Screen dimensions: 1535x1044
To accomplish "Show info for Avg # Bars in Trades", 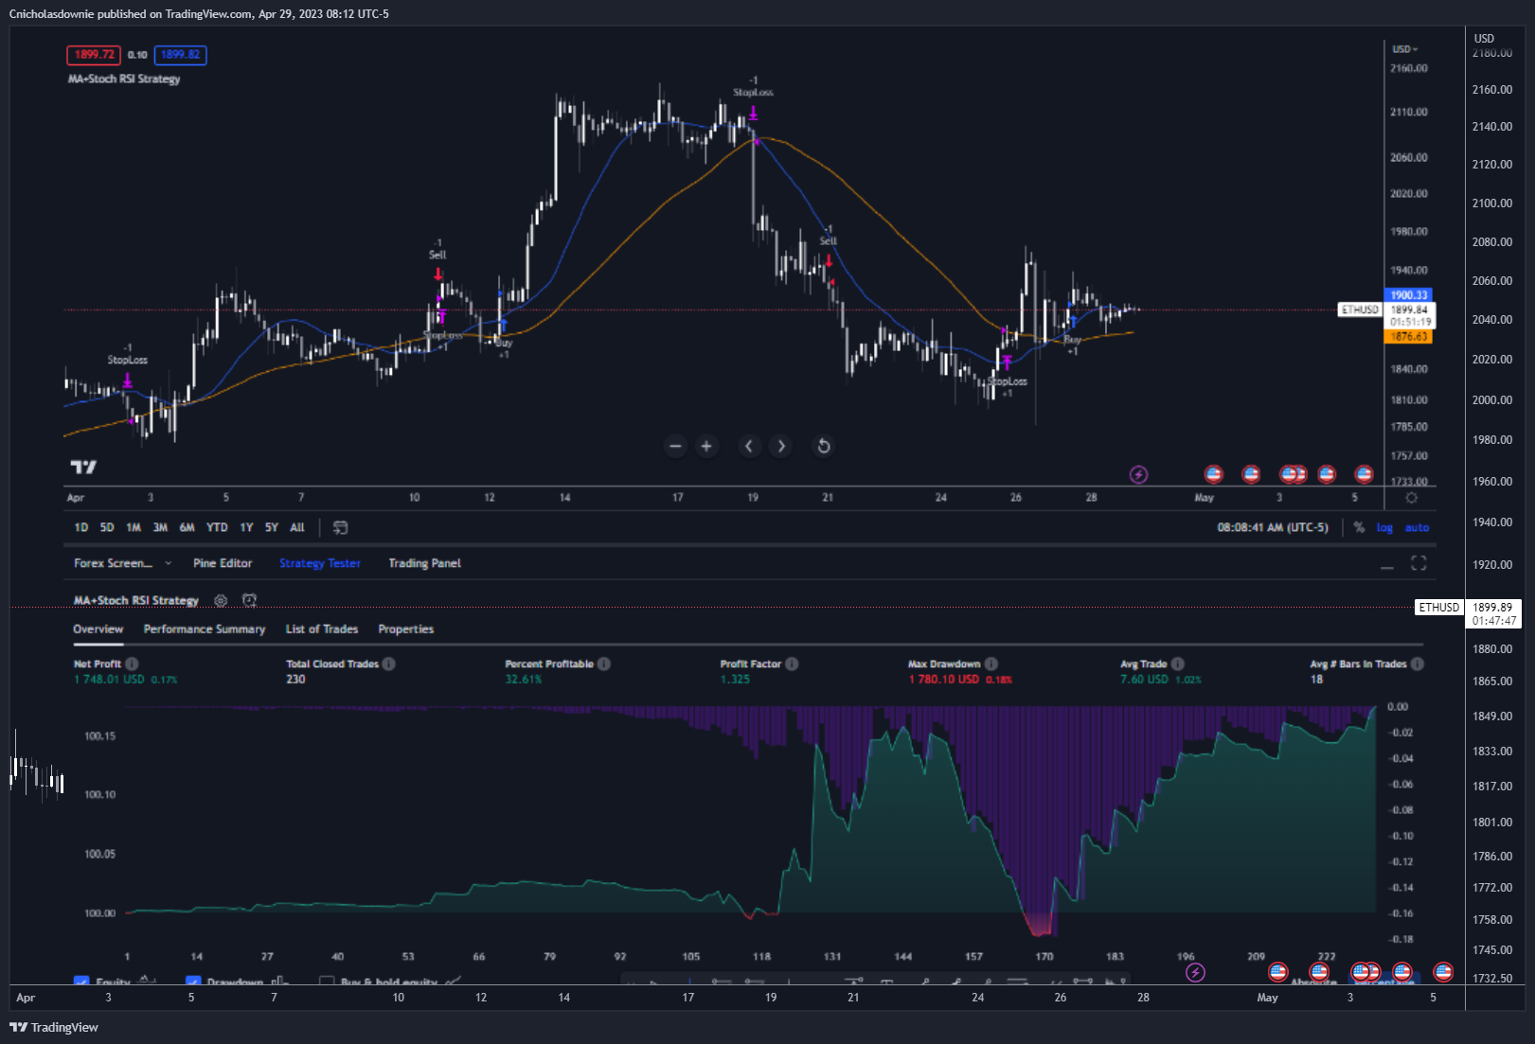I will click(x=1418, y=664).
